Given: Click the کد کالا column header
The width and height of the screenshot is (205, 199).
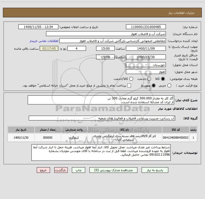Looking at the screenshot, I should [176, 130].
